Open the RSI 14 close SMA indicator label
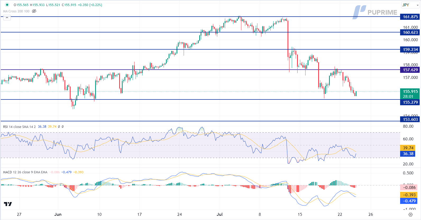Viewport: 421px width, 220px height. click(19, 127)
